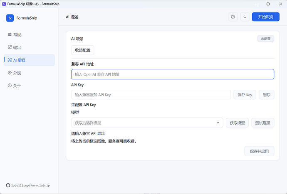Click the 将上传当前框选图像 notice text
This screenshot has height=194, width=287.
coord(104,141)
